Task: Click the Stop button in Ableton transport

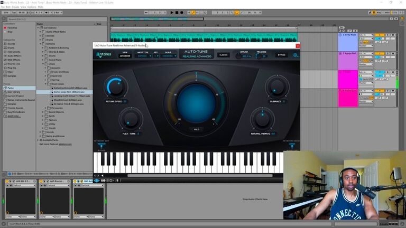Action: pos(177,13)
